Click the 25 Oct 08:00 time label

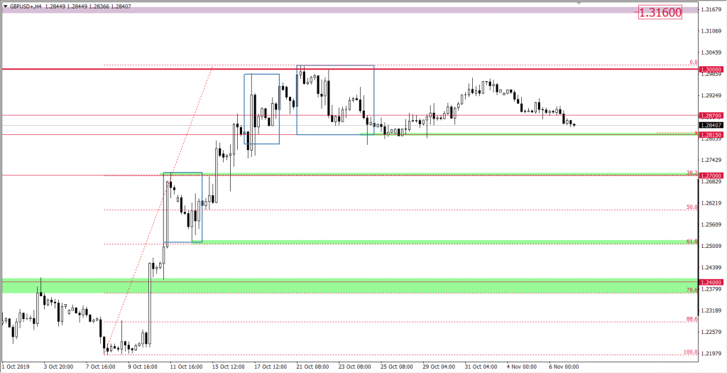397,367
